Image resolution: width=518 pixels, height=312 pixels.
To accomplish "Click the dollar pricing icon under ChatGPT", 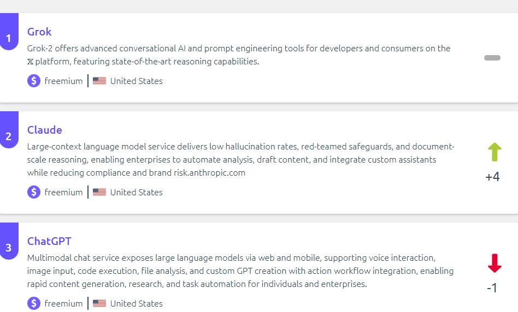I will (x=34, y=303).
